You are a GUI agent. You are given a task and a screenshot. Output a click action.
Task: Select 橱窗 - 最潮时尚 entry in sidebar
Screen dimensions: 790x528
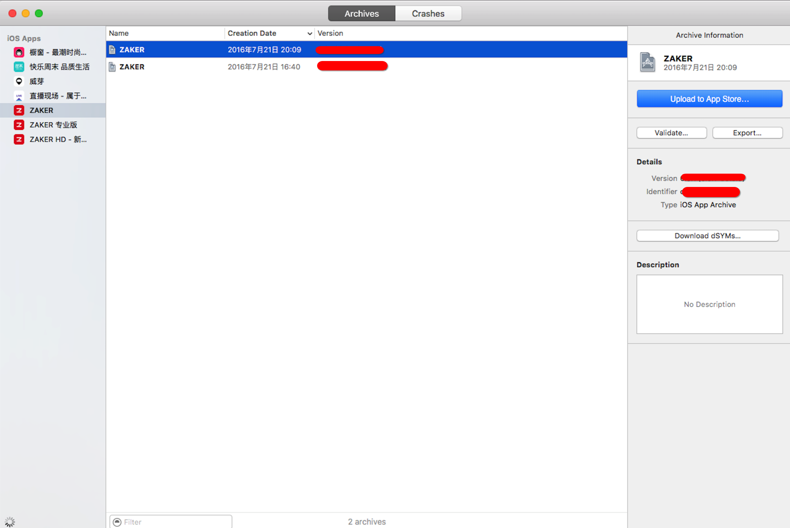tap(53, 52)
